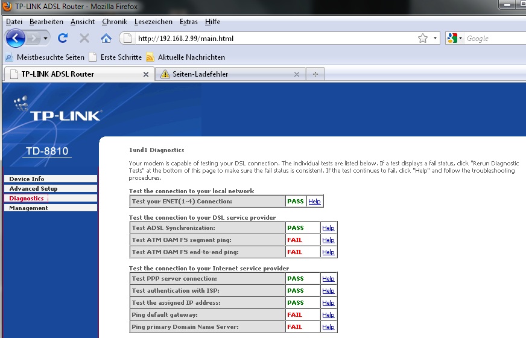Open the Extras menu
The width and height of the screenshot is (526, 338).
189,22
